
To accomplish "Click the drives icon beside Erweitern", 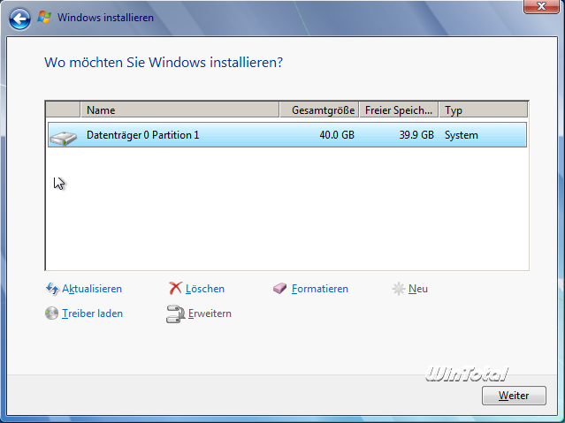I will (x=175, y=313).
